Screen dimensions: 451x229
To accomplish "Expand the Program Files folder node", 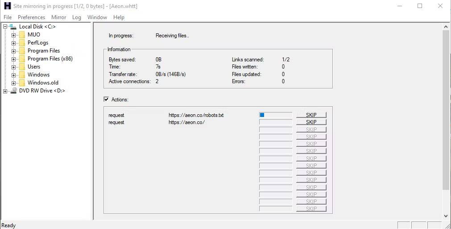I will coord(13,51).
